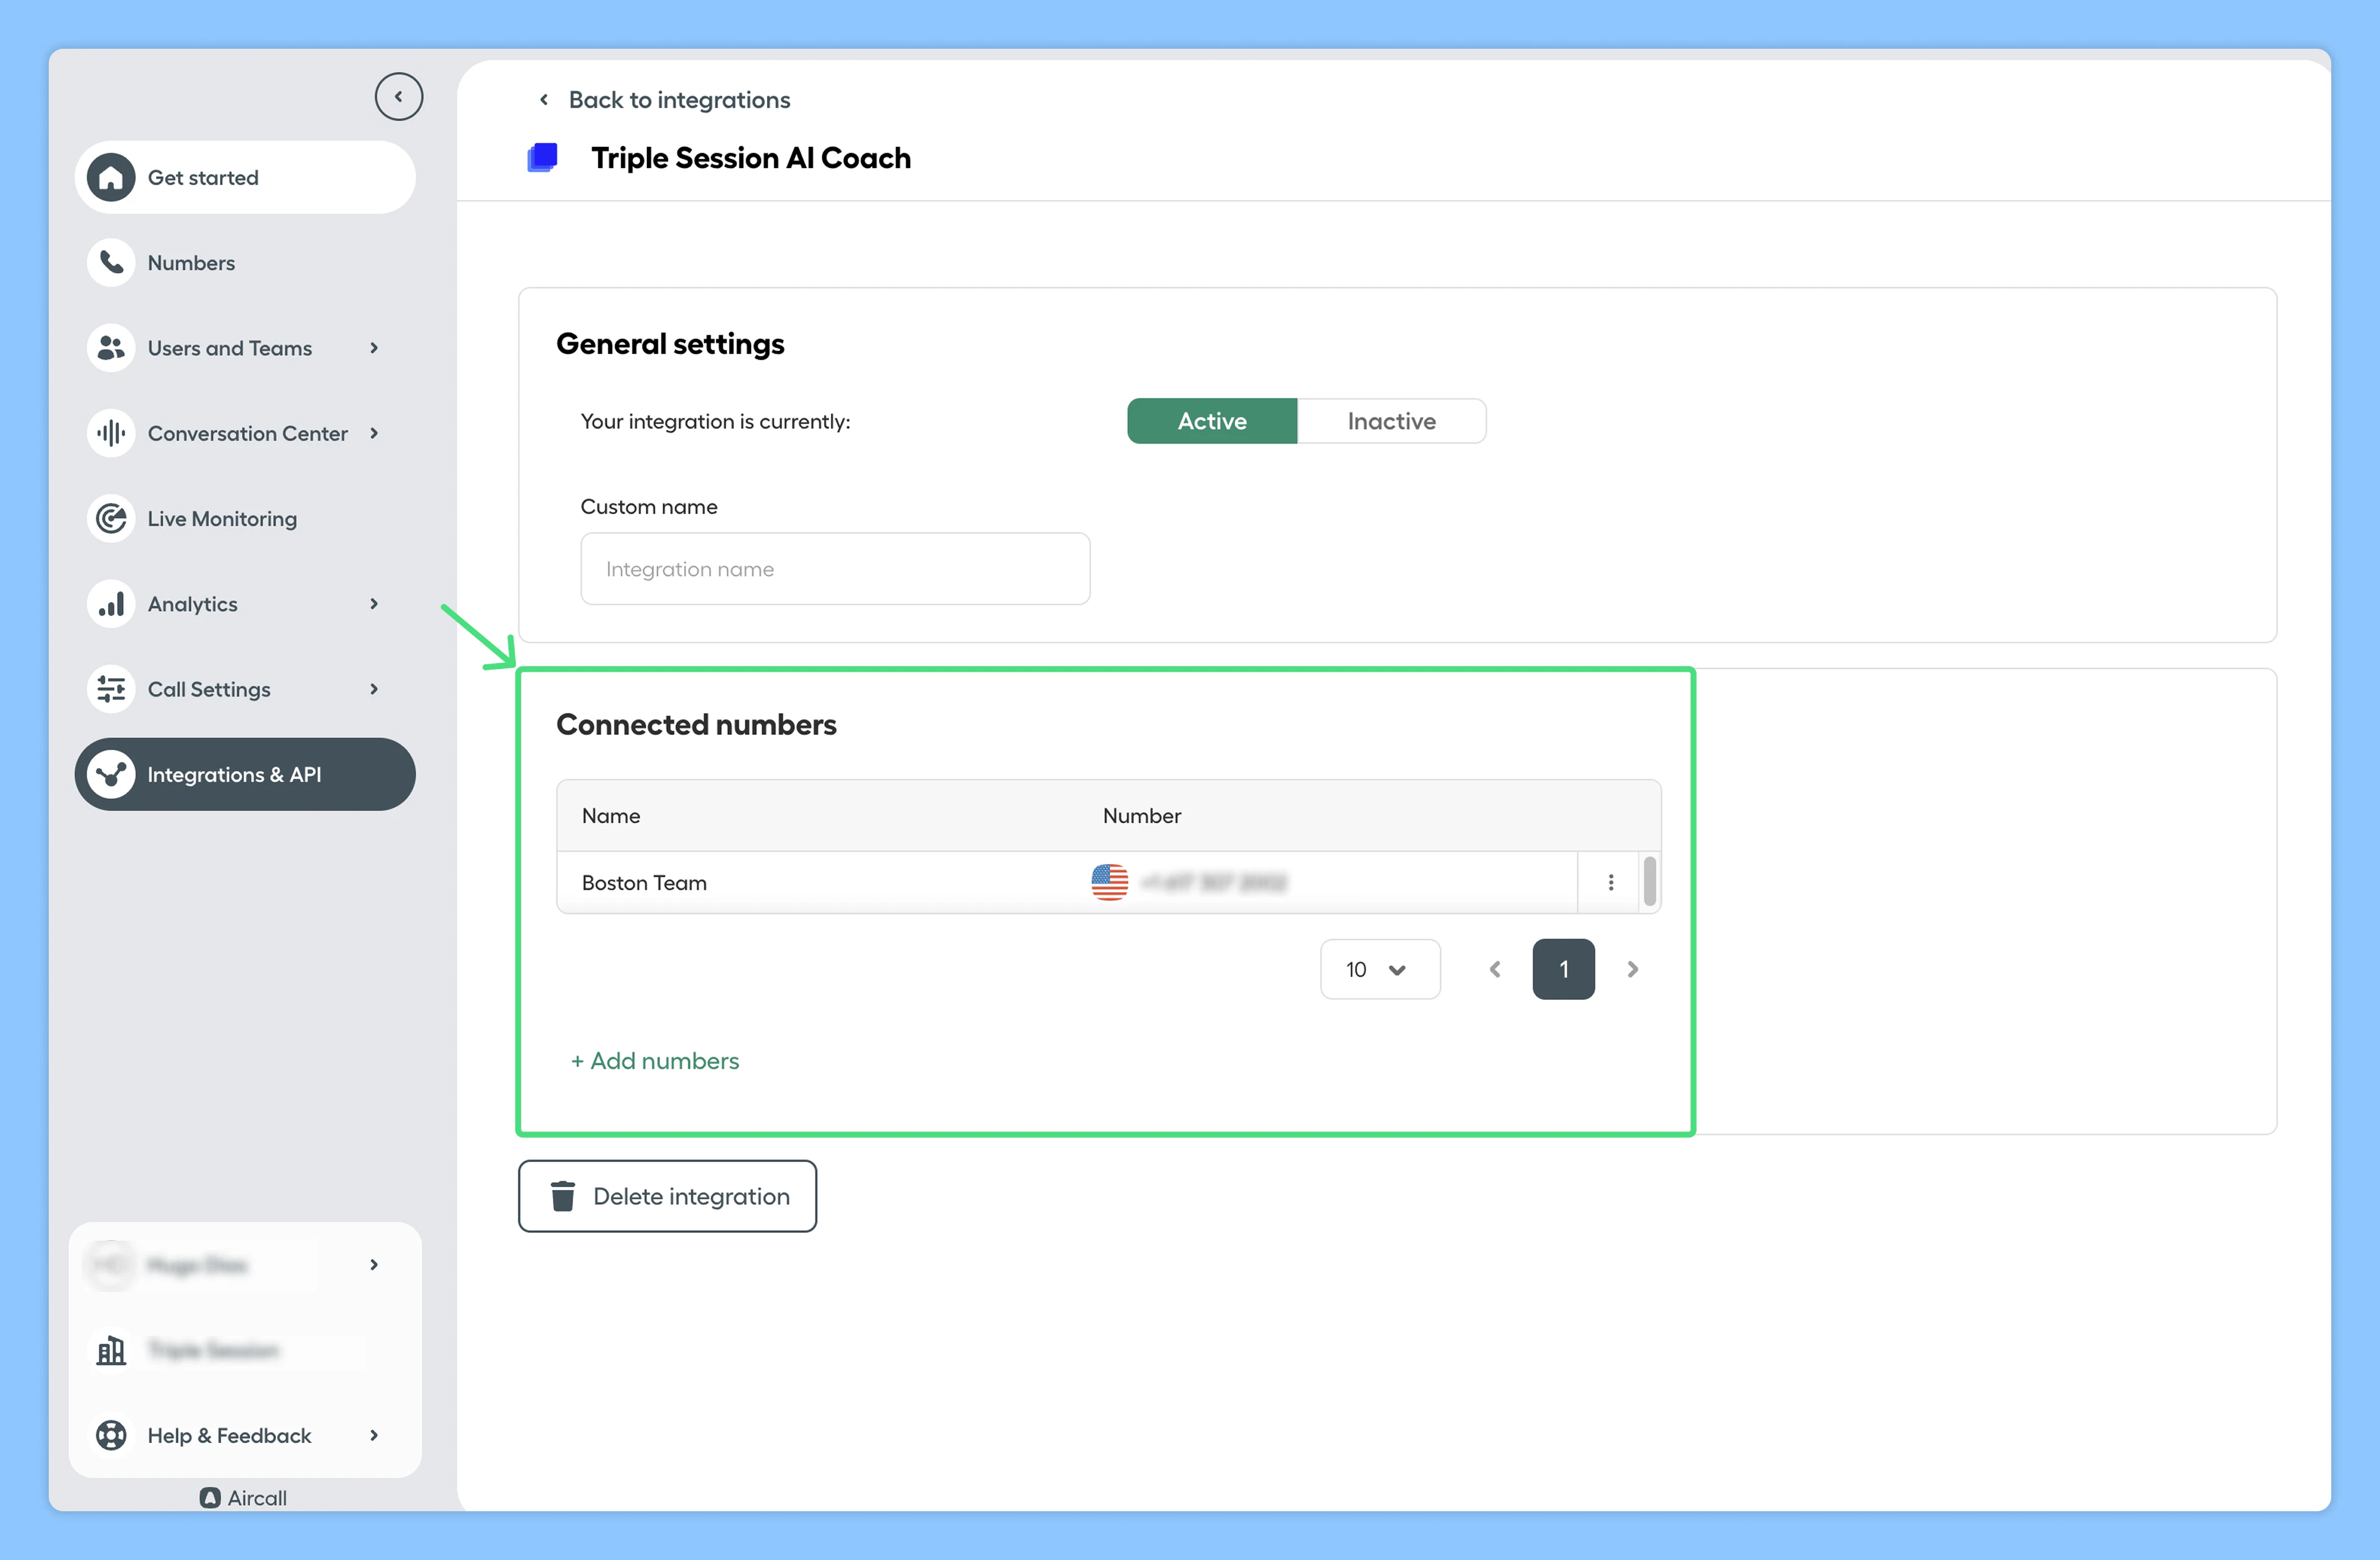
Task: Click the Help & Feedback lifebuoy icon
Action: 111,1435
